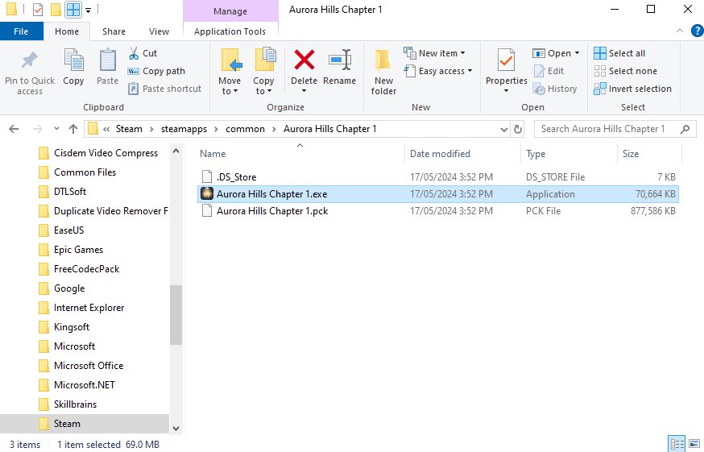Switch to the View ribbon tab
Viewport: 704px width, 452px height.
[x=159, y=31]
